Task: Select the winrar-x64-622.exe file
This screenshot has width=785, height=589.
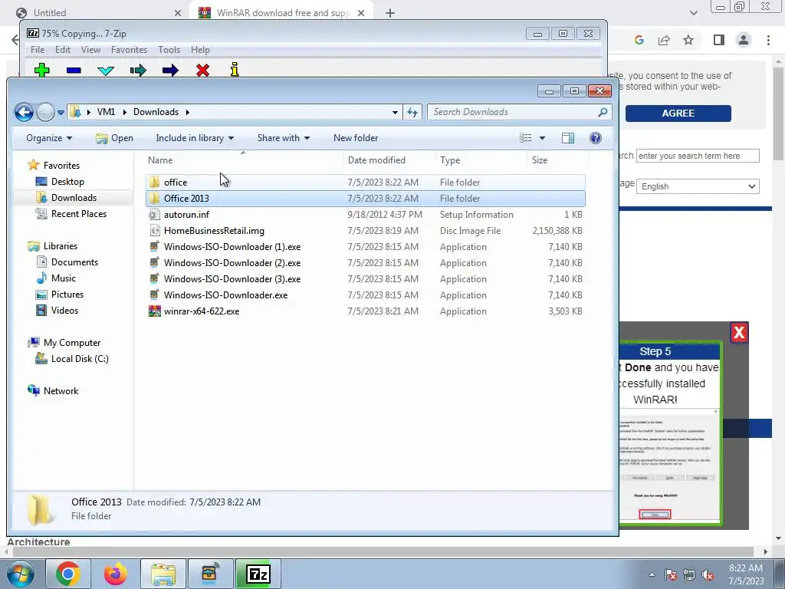Action: point(202,311)
